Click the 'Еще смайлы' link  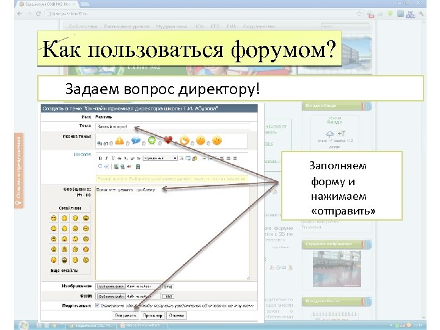[65, 271]
